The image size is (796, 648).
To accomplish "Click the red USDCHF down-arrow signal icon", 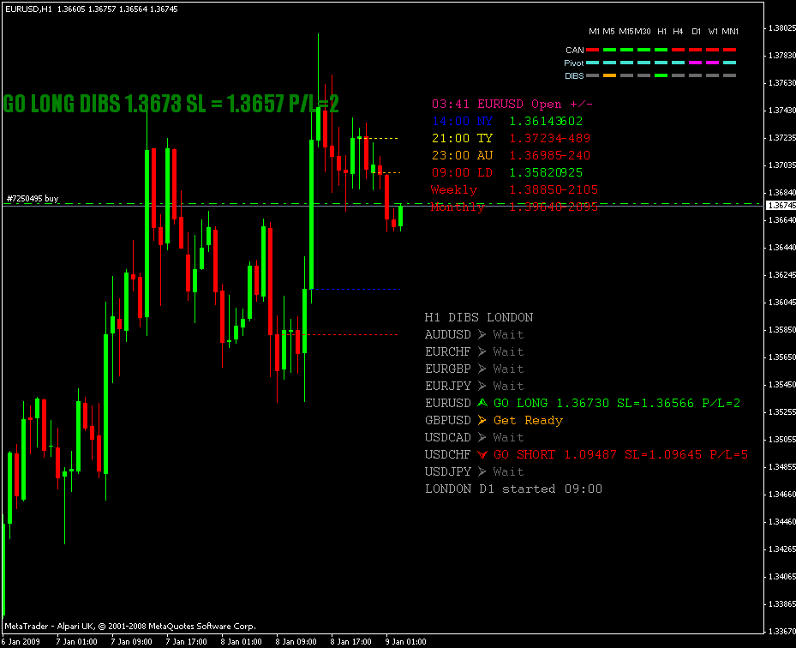I will point(482,454).
